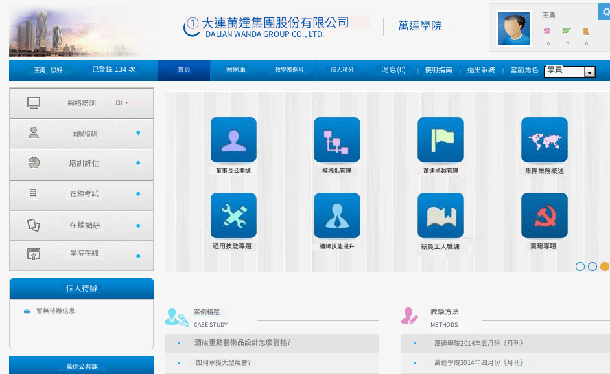Click the 王勇, 您好! greeting

pyautogui.click(x=49, y=71)
